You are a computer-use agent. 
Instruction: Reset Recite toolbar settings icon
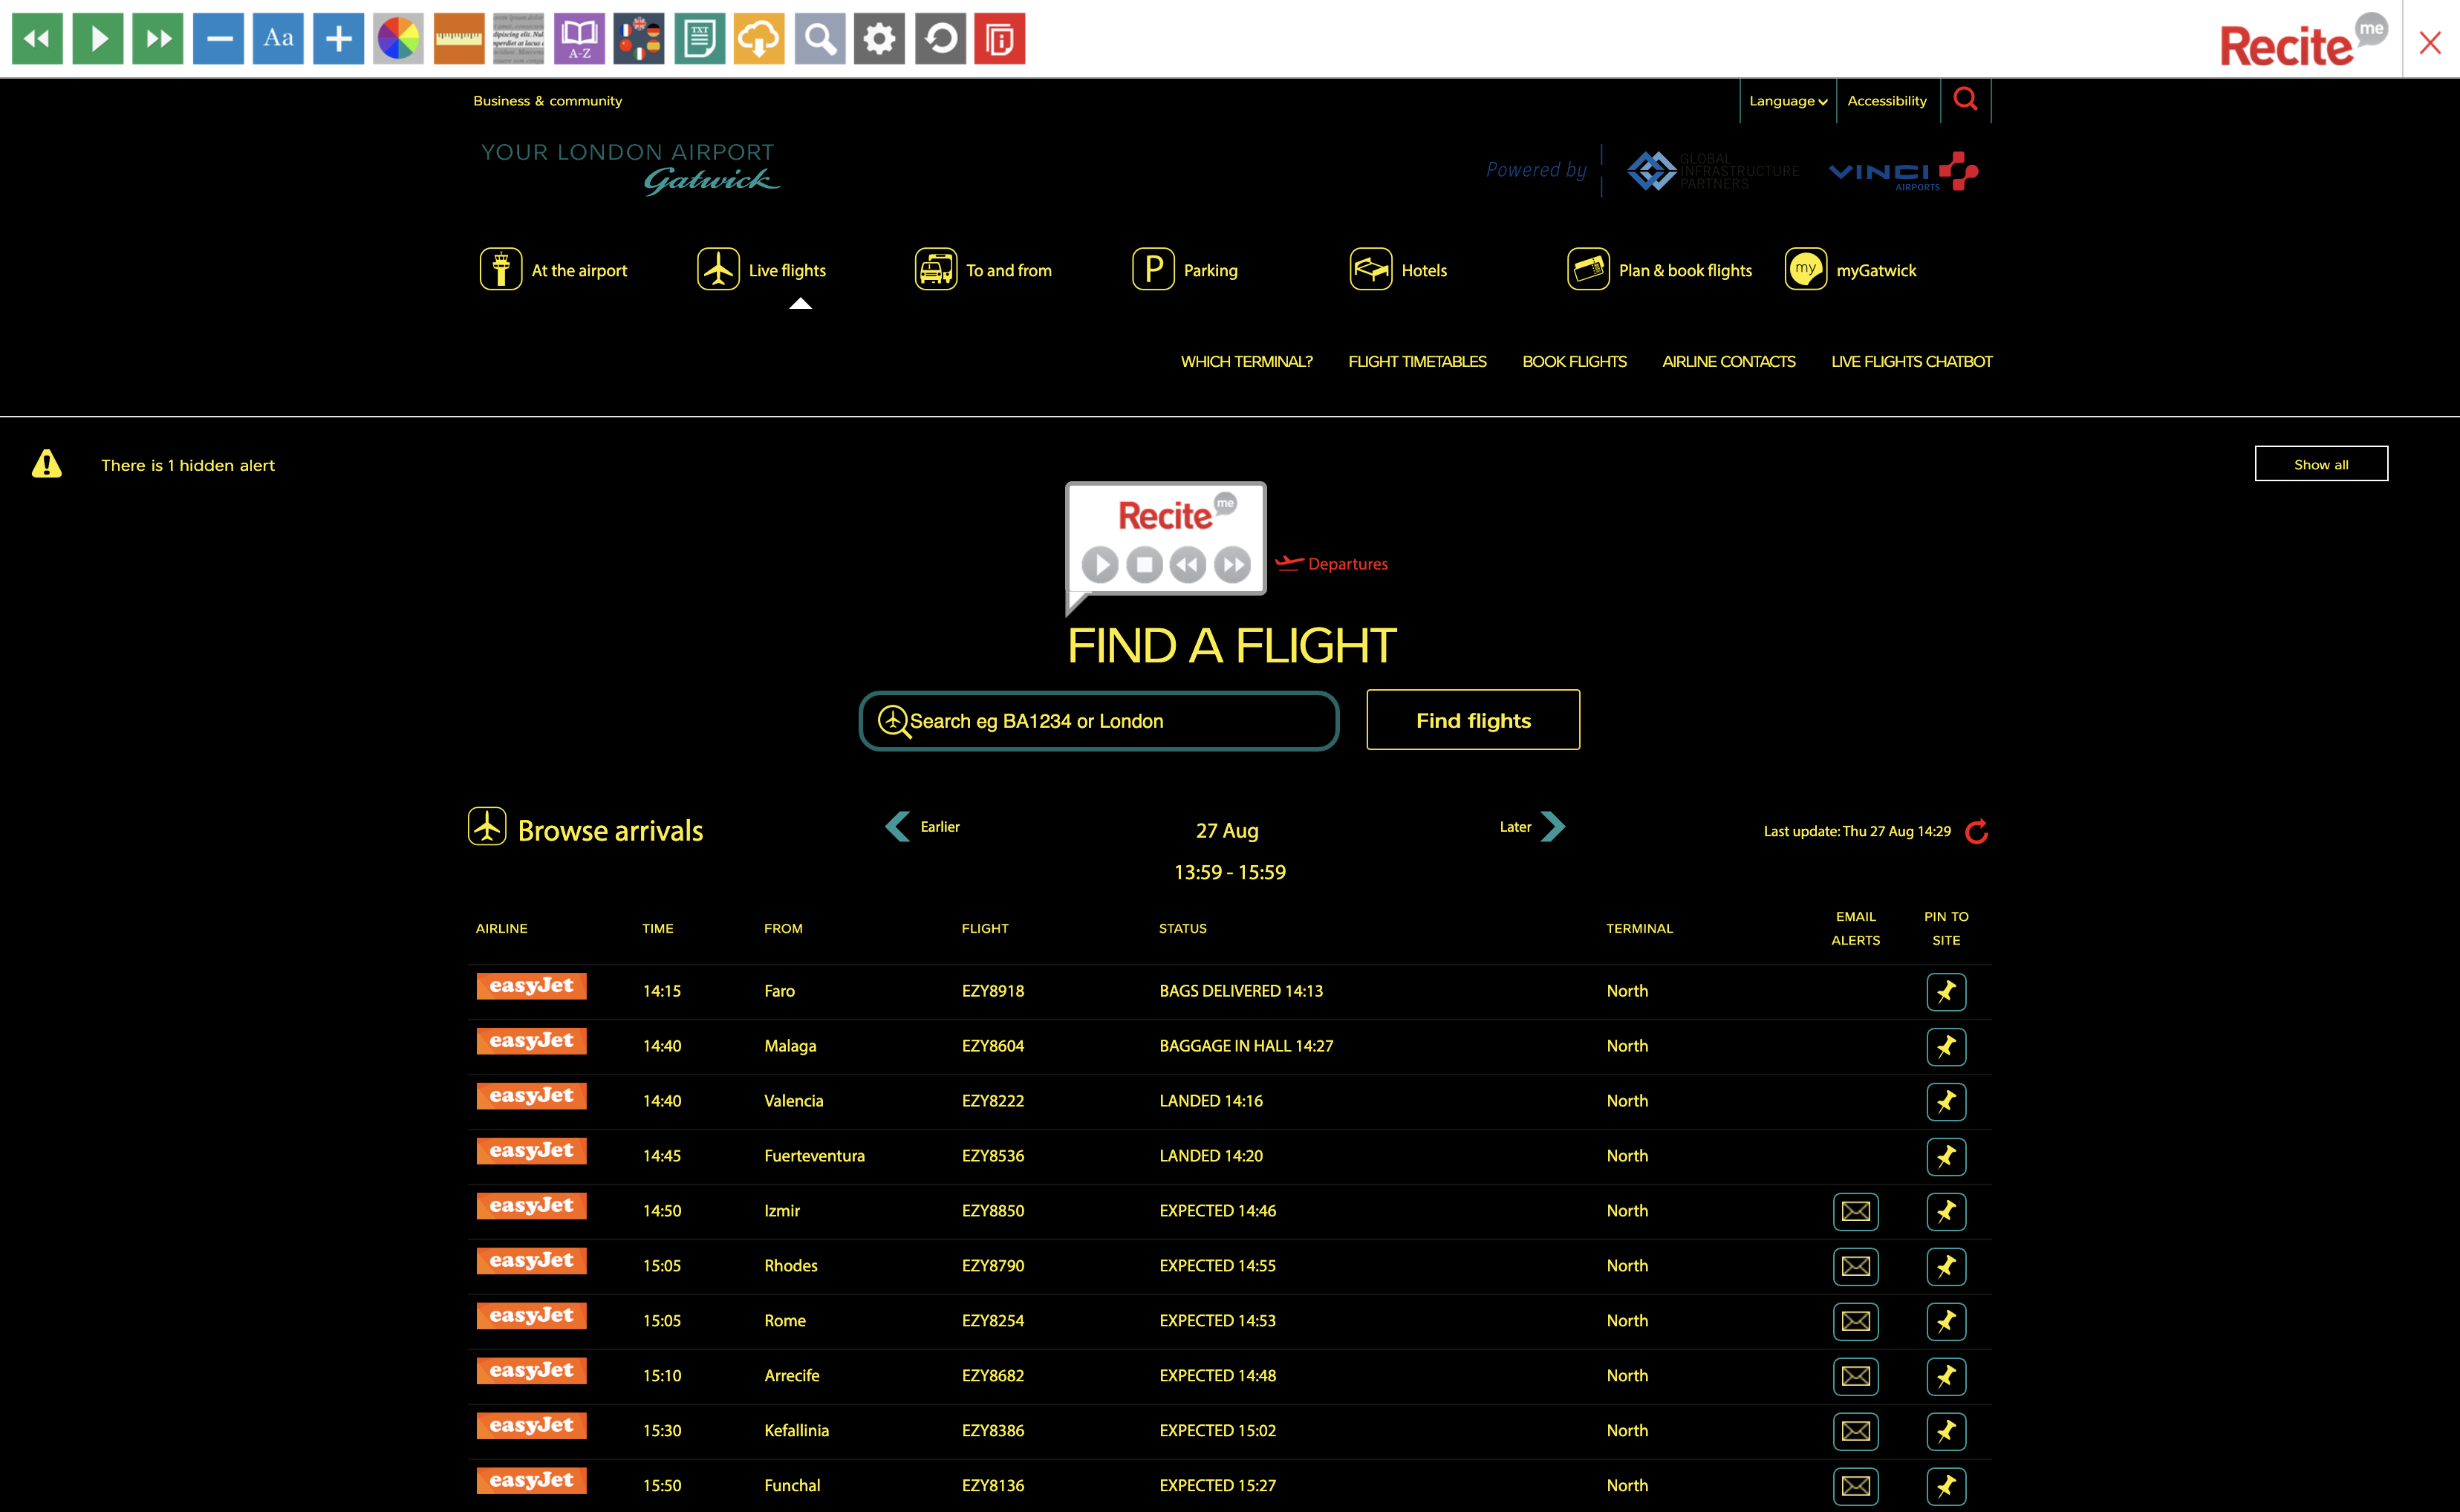[940, 39]
